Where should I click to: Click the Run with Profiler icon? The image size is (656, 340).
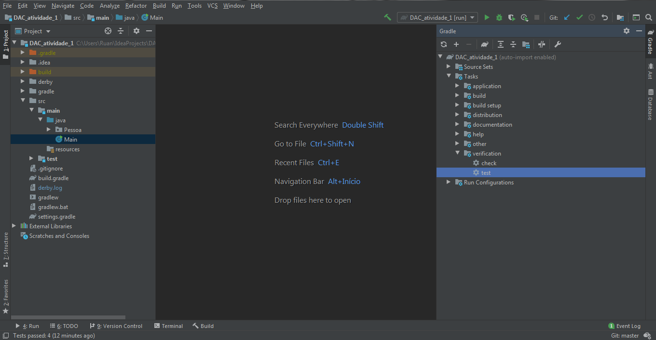pos(524,17)
